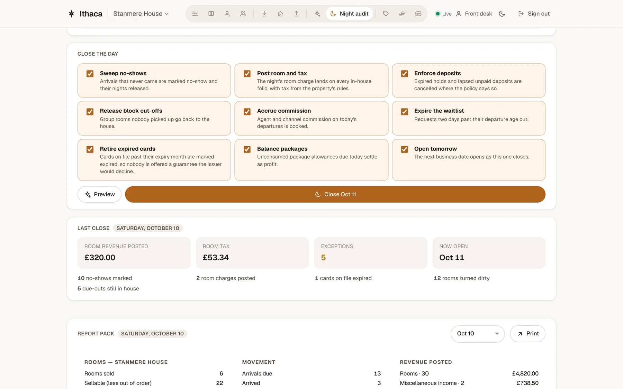Image resolution: width=623 pixels, height=389 pixels.
Task: Click the Print report pack button
Action: [x=528, y=334]
